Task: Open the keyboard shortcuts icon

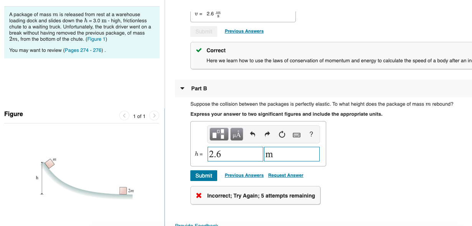Action: point(297,134)
